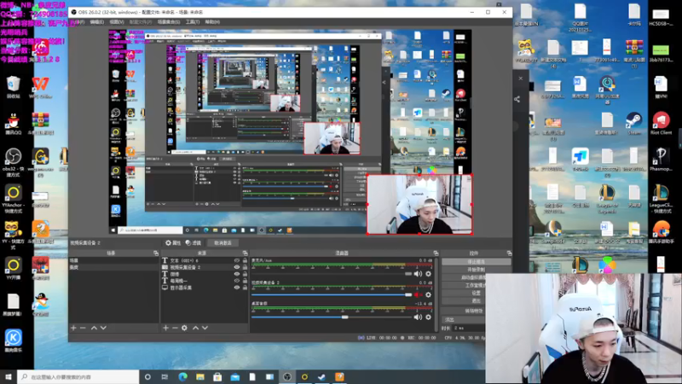Select the 每局统一 text source row
This screenshot has width=682, height=384.
coord(205,281)
